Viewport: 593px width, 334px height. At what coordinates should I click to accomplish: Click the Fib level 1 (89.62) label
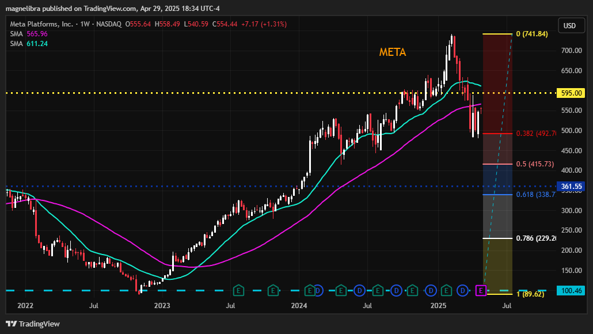click(530, 294)
